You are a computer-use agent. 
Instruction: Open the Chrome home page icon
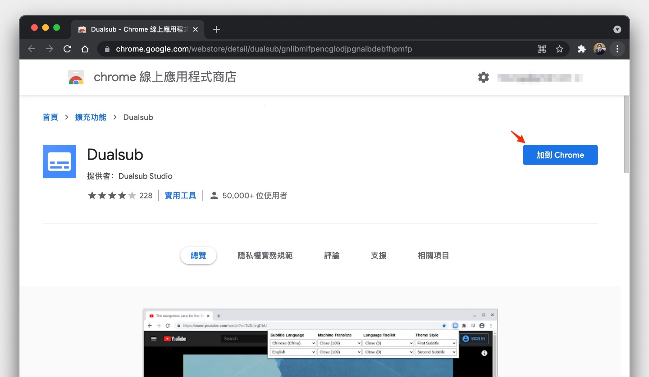click(85, 49)
